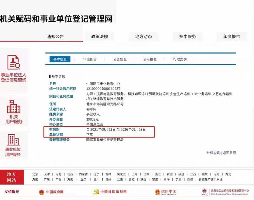
Task: Open the 政策法规 navigation tab
Action: (99, 37)
